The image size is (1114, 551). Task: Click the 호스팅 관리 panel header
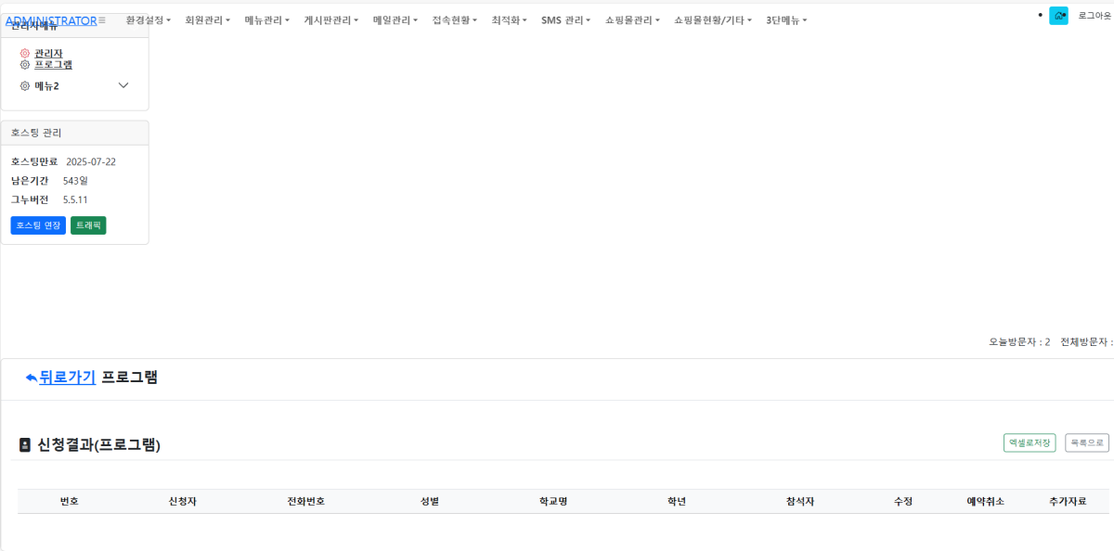tap(74, 133)
